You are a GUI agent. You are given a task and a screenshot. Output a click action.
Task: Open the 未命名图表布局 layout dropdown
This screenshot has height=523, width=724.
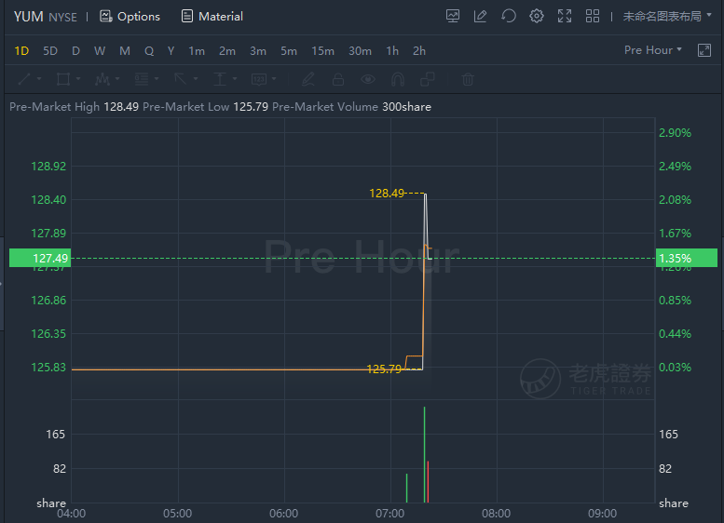[667, 17]
